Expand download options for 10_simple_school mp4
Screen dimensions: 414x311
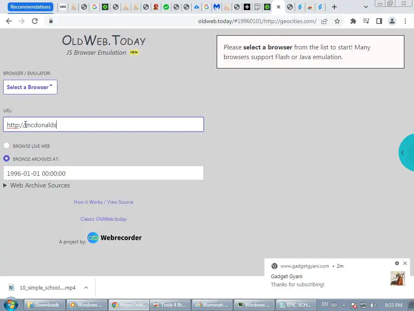point(86,288)
